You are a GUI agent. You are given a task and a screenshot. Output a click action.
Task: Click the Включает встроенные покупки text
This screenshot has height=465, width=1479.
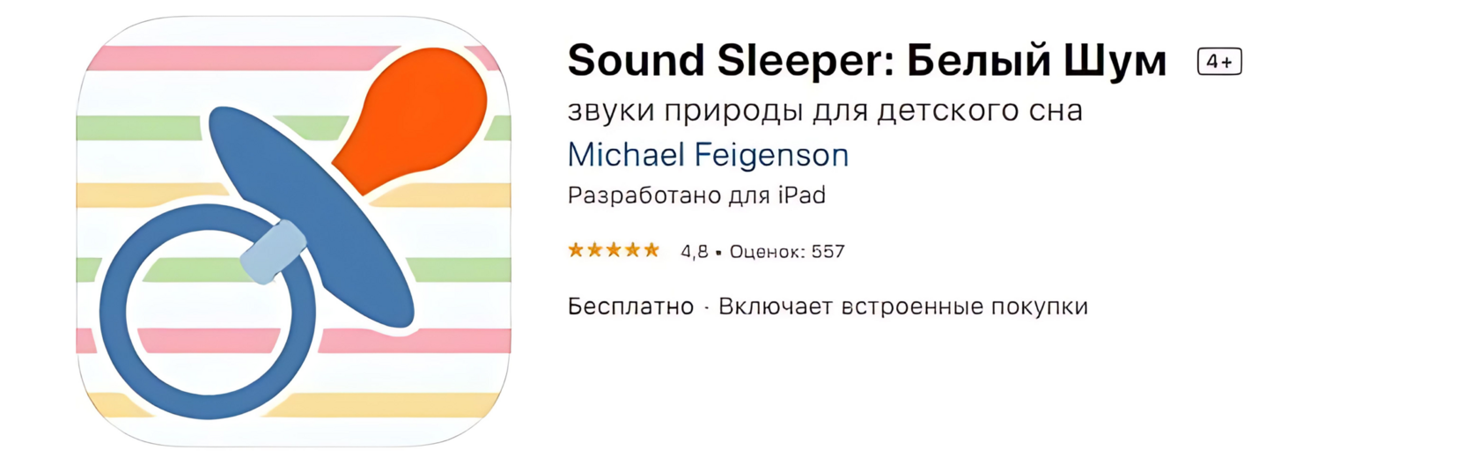pyautogui.click(x=903, y=306)
